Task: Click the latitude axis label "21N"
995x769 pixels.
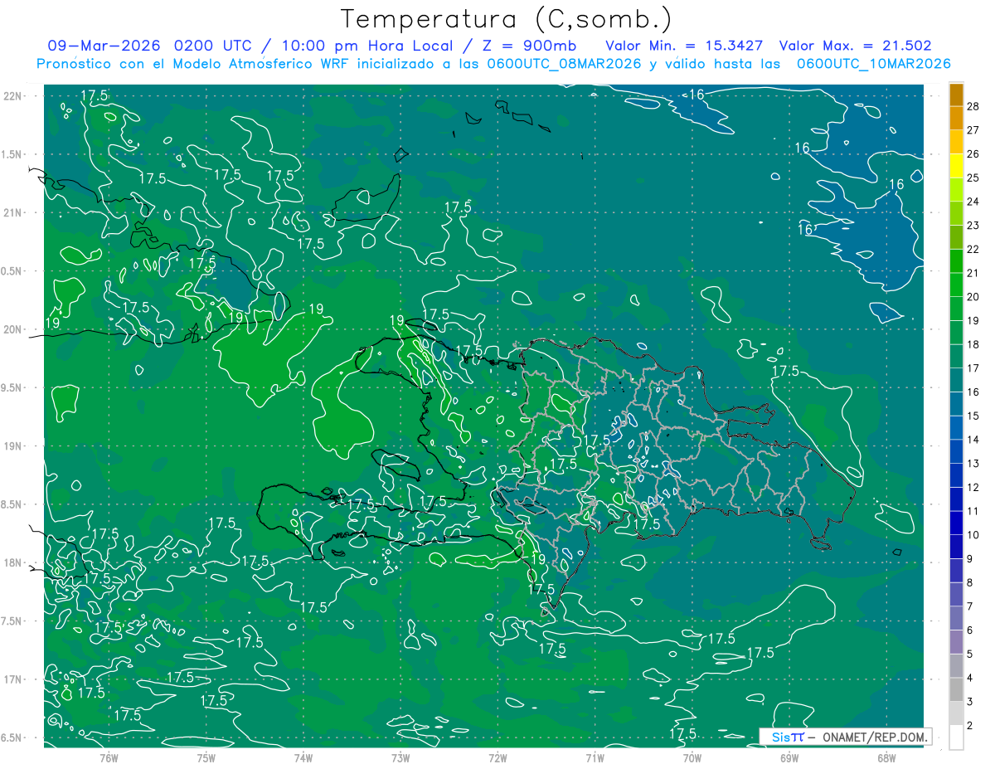Action: click(x=12, y=212)
